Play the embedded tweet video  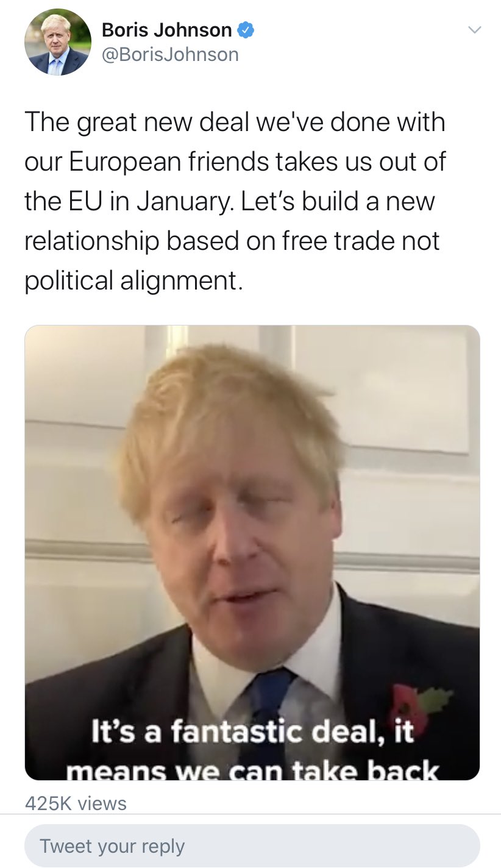coord(252,552)
